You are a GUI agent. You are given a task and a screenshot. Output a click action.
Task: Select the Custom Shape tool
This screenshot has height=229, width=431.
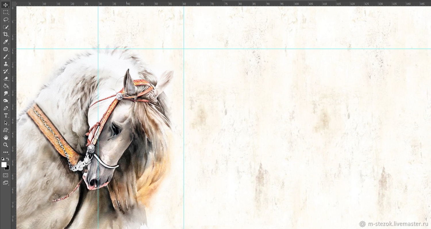point(5,130)
